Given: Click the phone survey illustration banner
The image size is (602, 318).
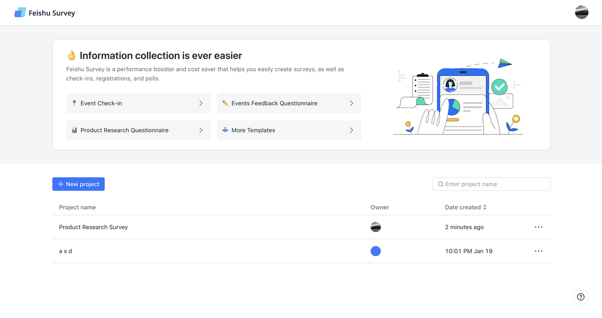Looking at the screenshot, I should pos(459,97).
